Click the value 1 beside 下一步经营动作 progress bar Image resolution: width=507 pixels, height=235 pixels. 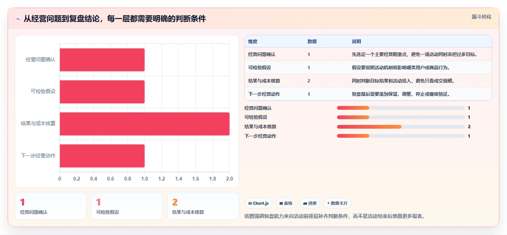tap(469, 136)
